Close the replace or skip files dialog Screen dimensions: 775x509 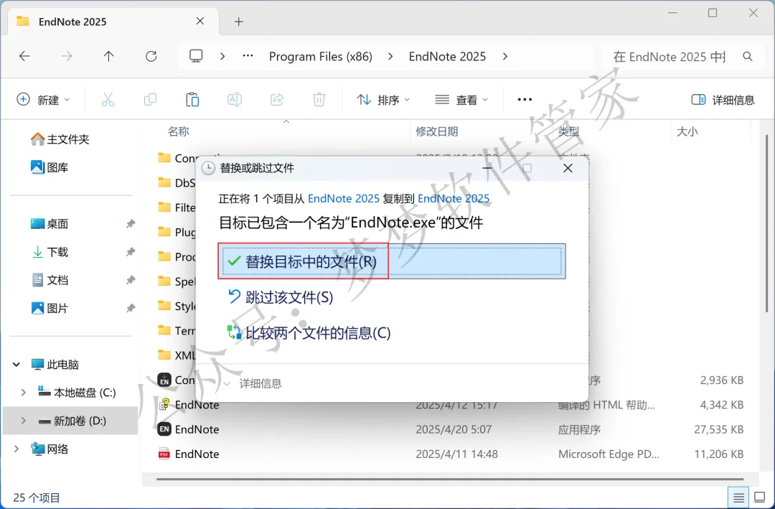point(568,168)
